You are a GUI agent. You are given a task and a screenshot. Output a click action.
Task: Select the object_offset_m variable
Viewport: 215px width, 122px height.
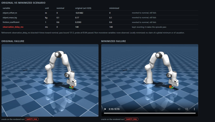(x=10, y=13)
